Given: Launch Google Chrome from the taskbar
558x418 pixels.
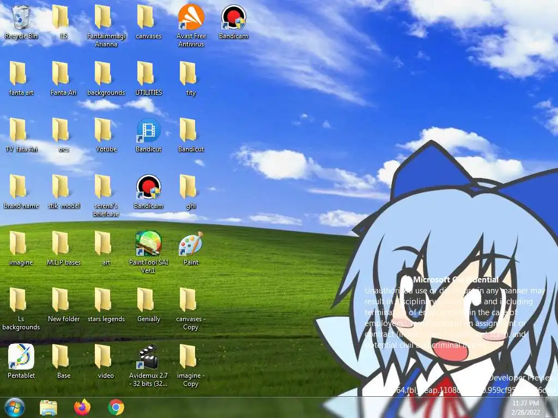Looking at the screenshot, I should coord(116,407).
